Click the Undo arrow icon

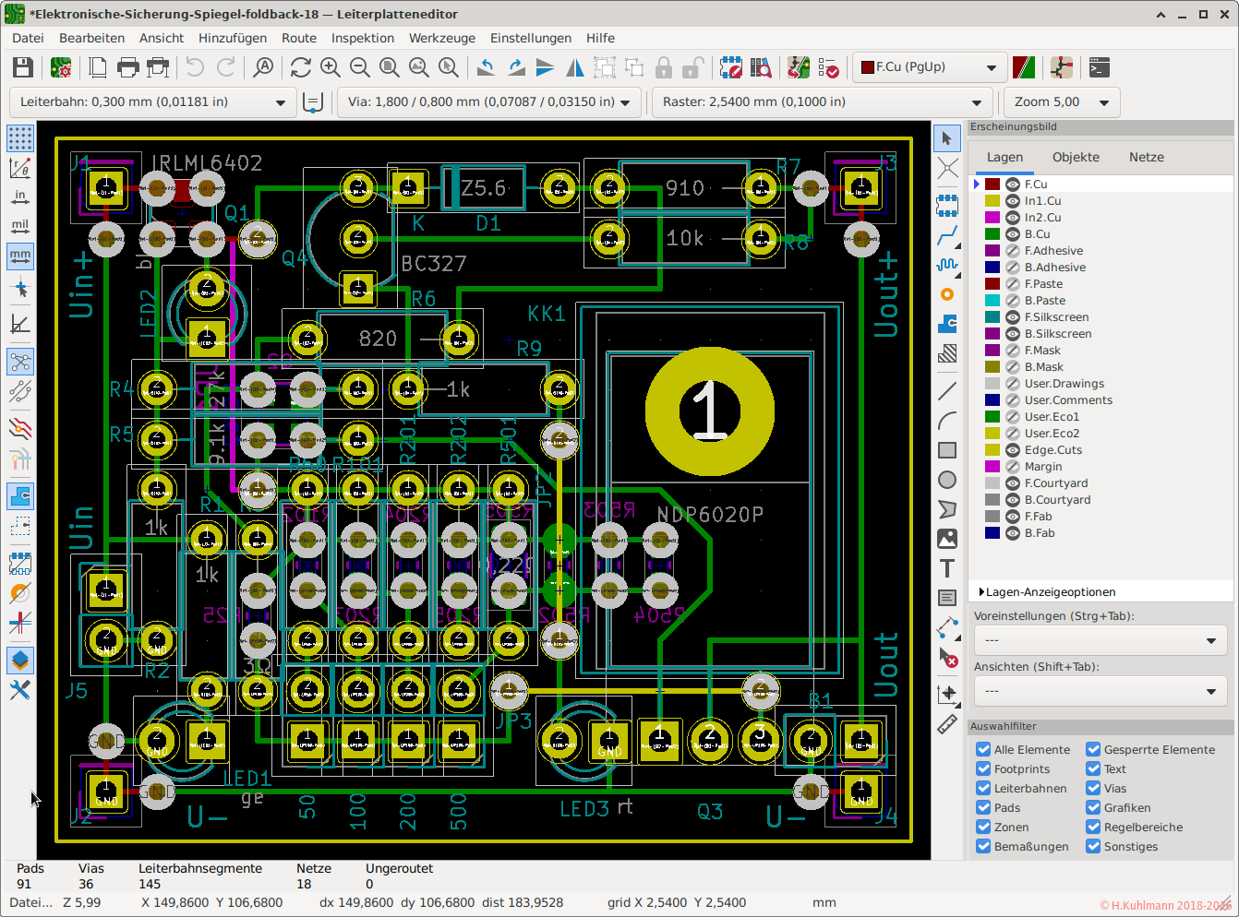pos(195,67)
